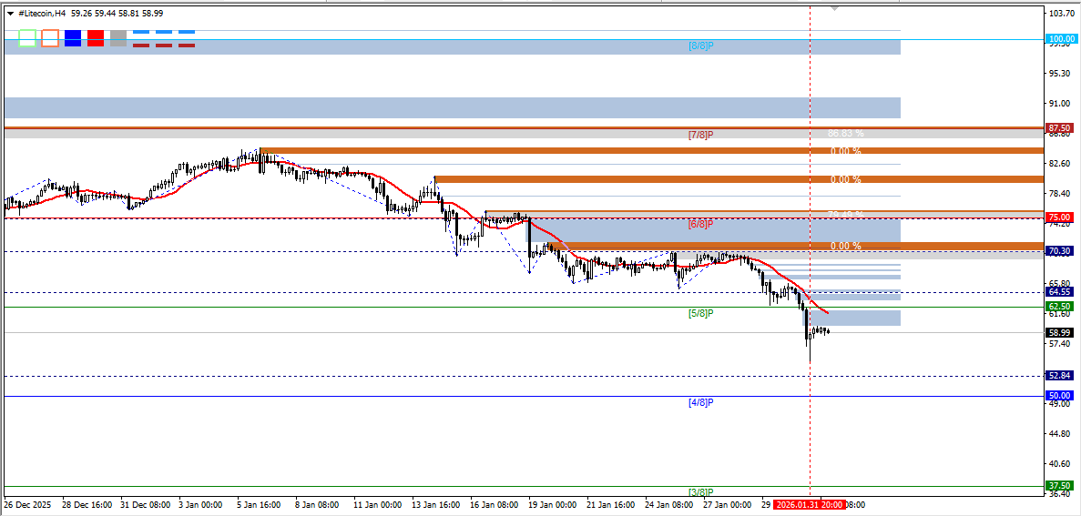
Task: Click the 26 Dec 2025 date label
Action: 27,504
